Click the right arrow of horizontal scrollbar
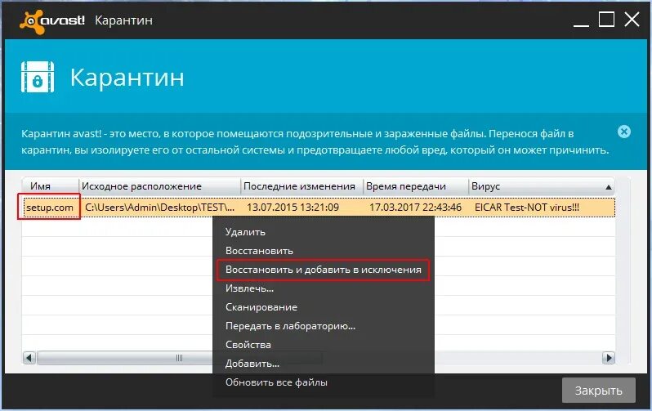 (x=609, y=357)
